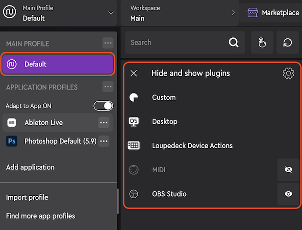Open Photoshop Default three-dot options

(x=104, y=141)
